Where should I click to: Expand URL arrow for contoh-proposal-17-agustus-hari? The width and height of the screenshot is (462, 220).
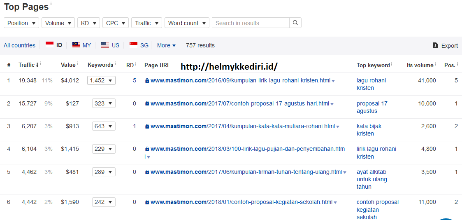332,104
